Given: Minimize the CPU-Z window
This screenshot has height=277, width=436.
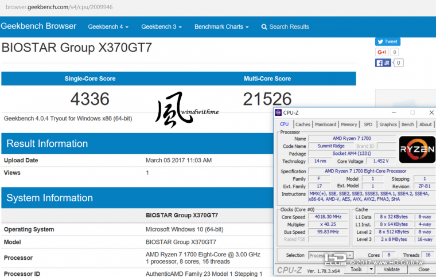Looking at the screenshot, I should 394,112.
